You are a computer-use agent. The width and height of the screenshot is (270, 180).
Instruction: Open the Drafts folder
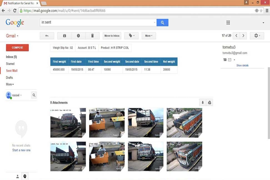[x=9, y=77]
